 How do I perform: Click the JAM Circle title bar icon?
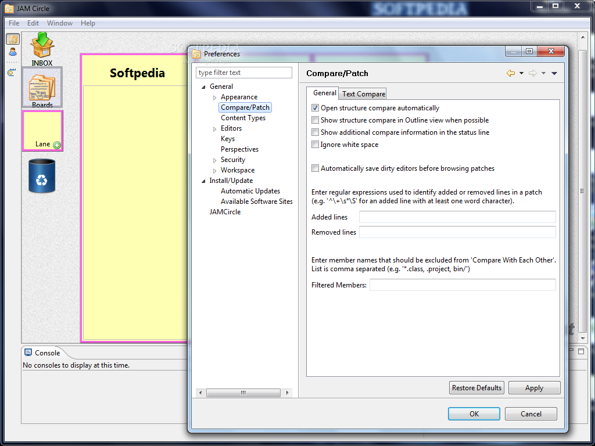click(x=9, y=8)
